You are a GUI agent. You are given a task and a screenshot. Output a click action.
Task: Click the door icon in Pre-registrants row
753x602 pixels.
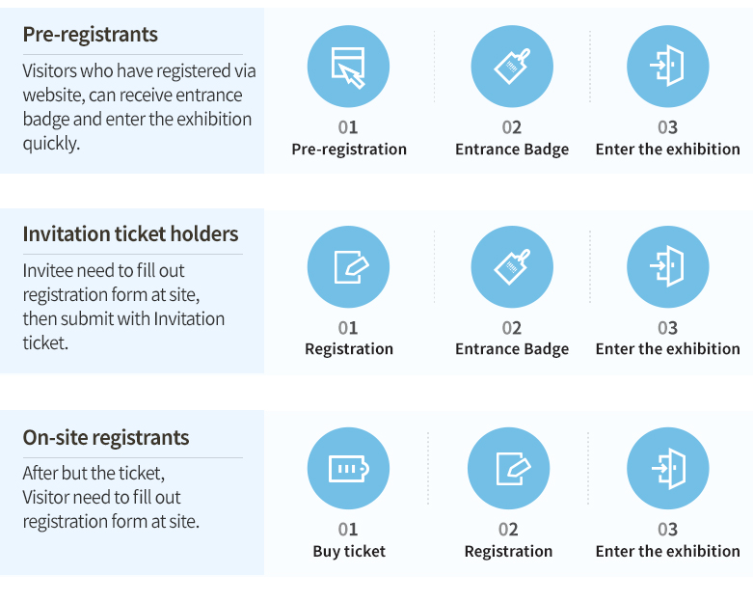[x=667, y=67]
